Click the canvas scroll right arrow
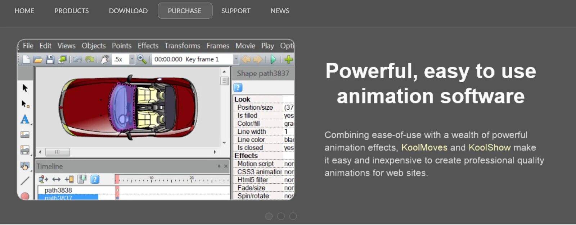The width and height of the screenshot is (576, 225). (215, 152)
